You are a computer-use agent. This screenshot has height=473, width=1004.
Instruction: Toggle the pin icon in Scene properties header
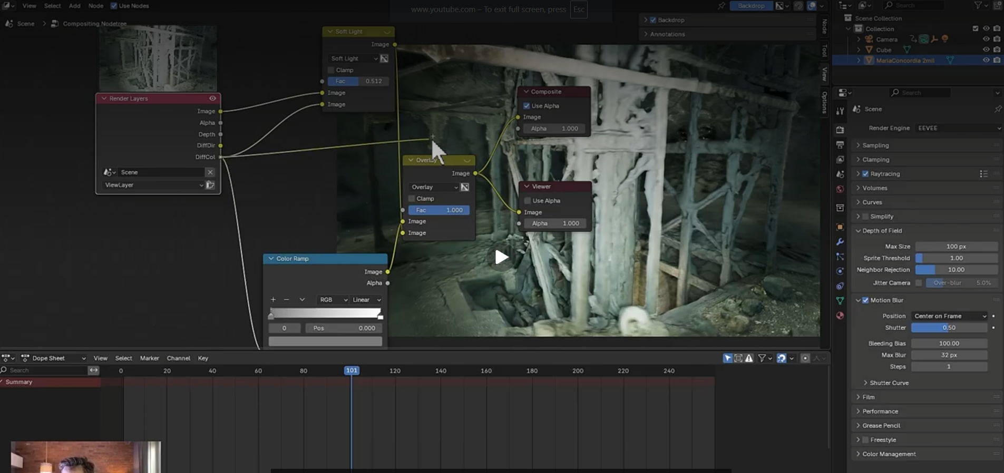click(x=998, y=109)
